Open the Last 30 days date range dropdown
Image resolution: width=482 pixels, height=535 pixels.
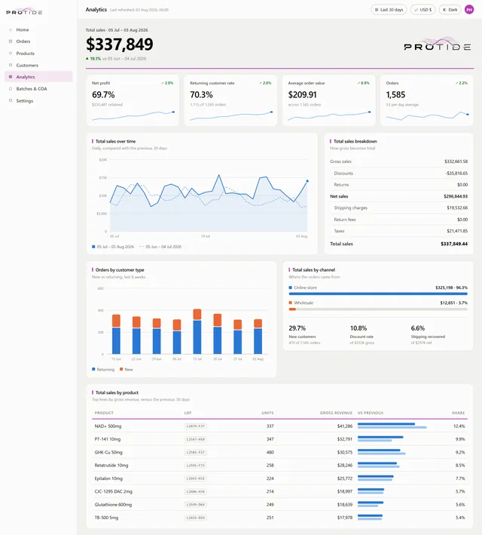point(389,10)
